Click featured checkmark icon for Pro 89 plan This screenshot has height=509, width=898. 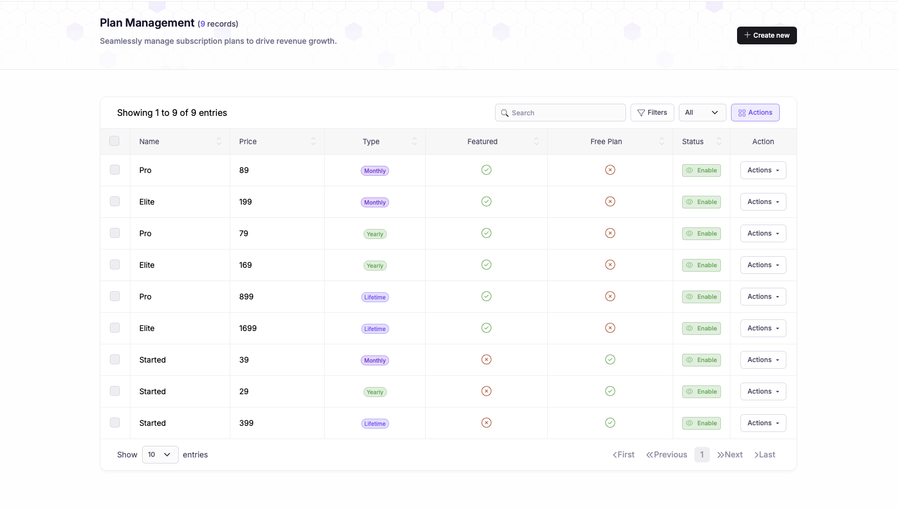486,170
